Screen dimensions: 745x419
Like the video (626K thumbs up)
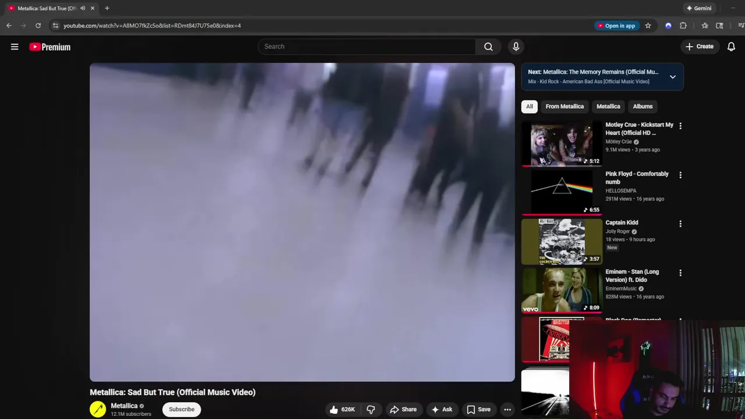tap(342, 410)
